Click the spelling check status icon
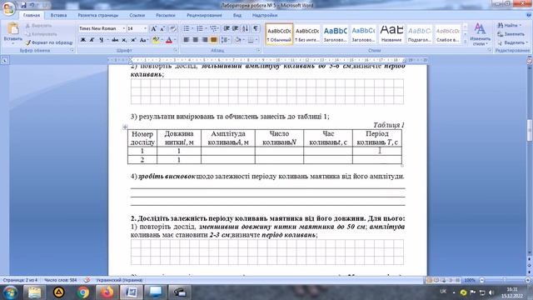Viewport: 533px width, 300px height. [x=87, y=280]
